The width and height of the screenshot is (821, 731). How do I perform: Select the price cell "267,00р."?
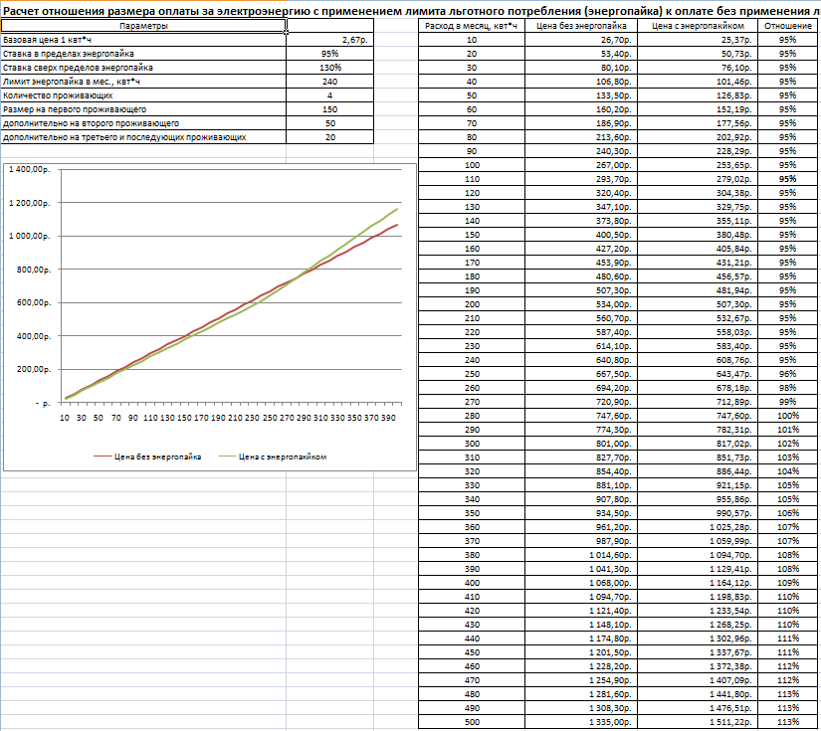pyautogui.click(x=581, y=165)
